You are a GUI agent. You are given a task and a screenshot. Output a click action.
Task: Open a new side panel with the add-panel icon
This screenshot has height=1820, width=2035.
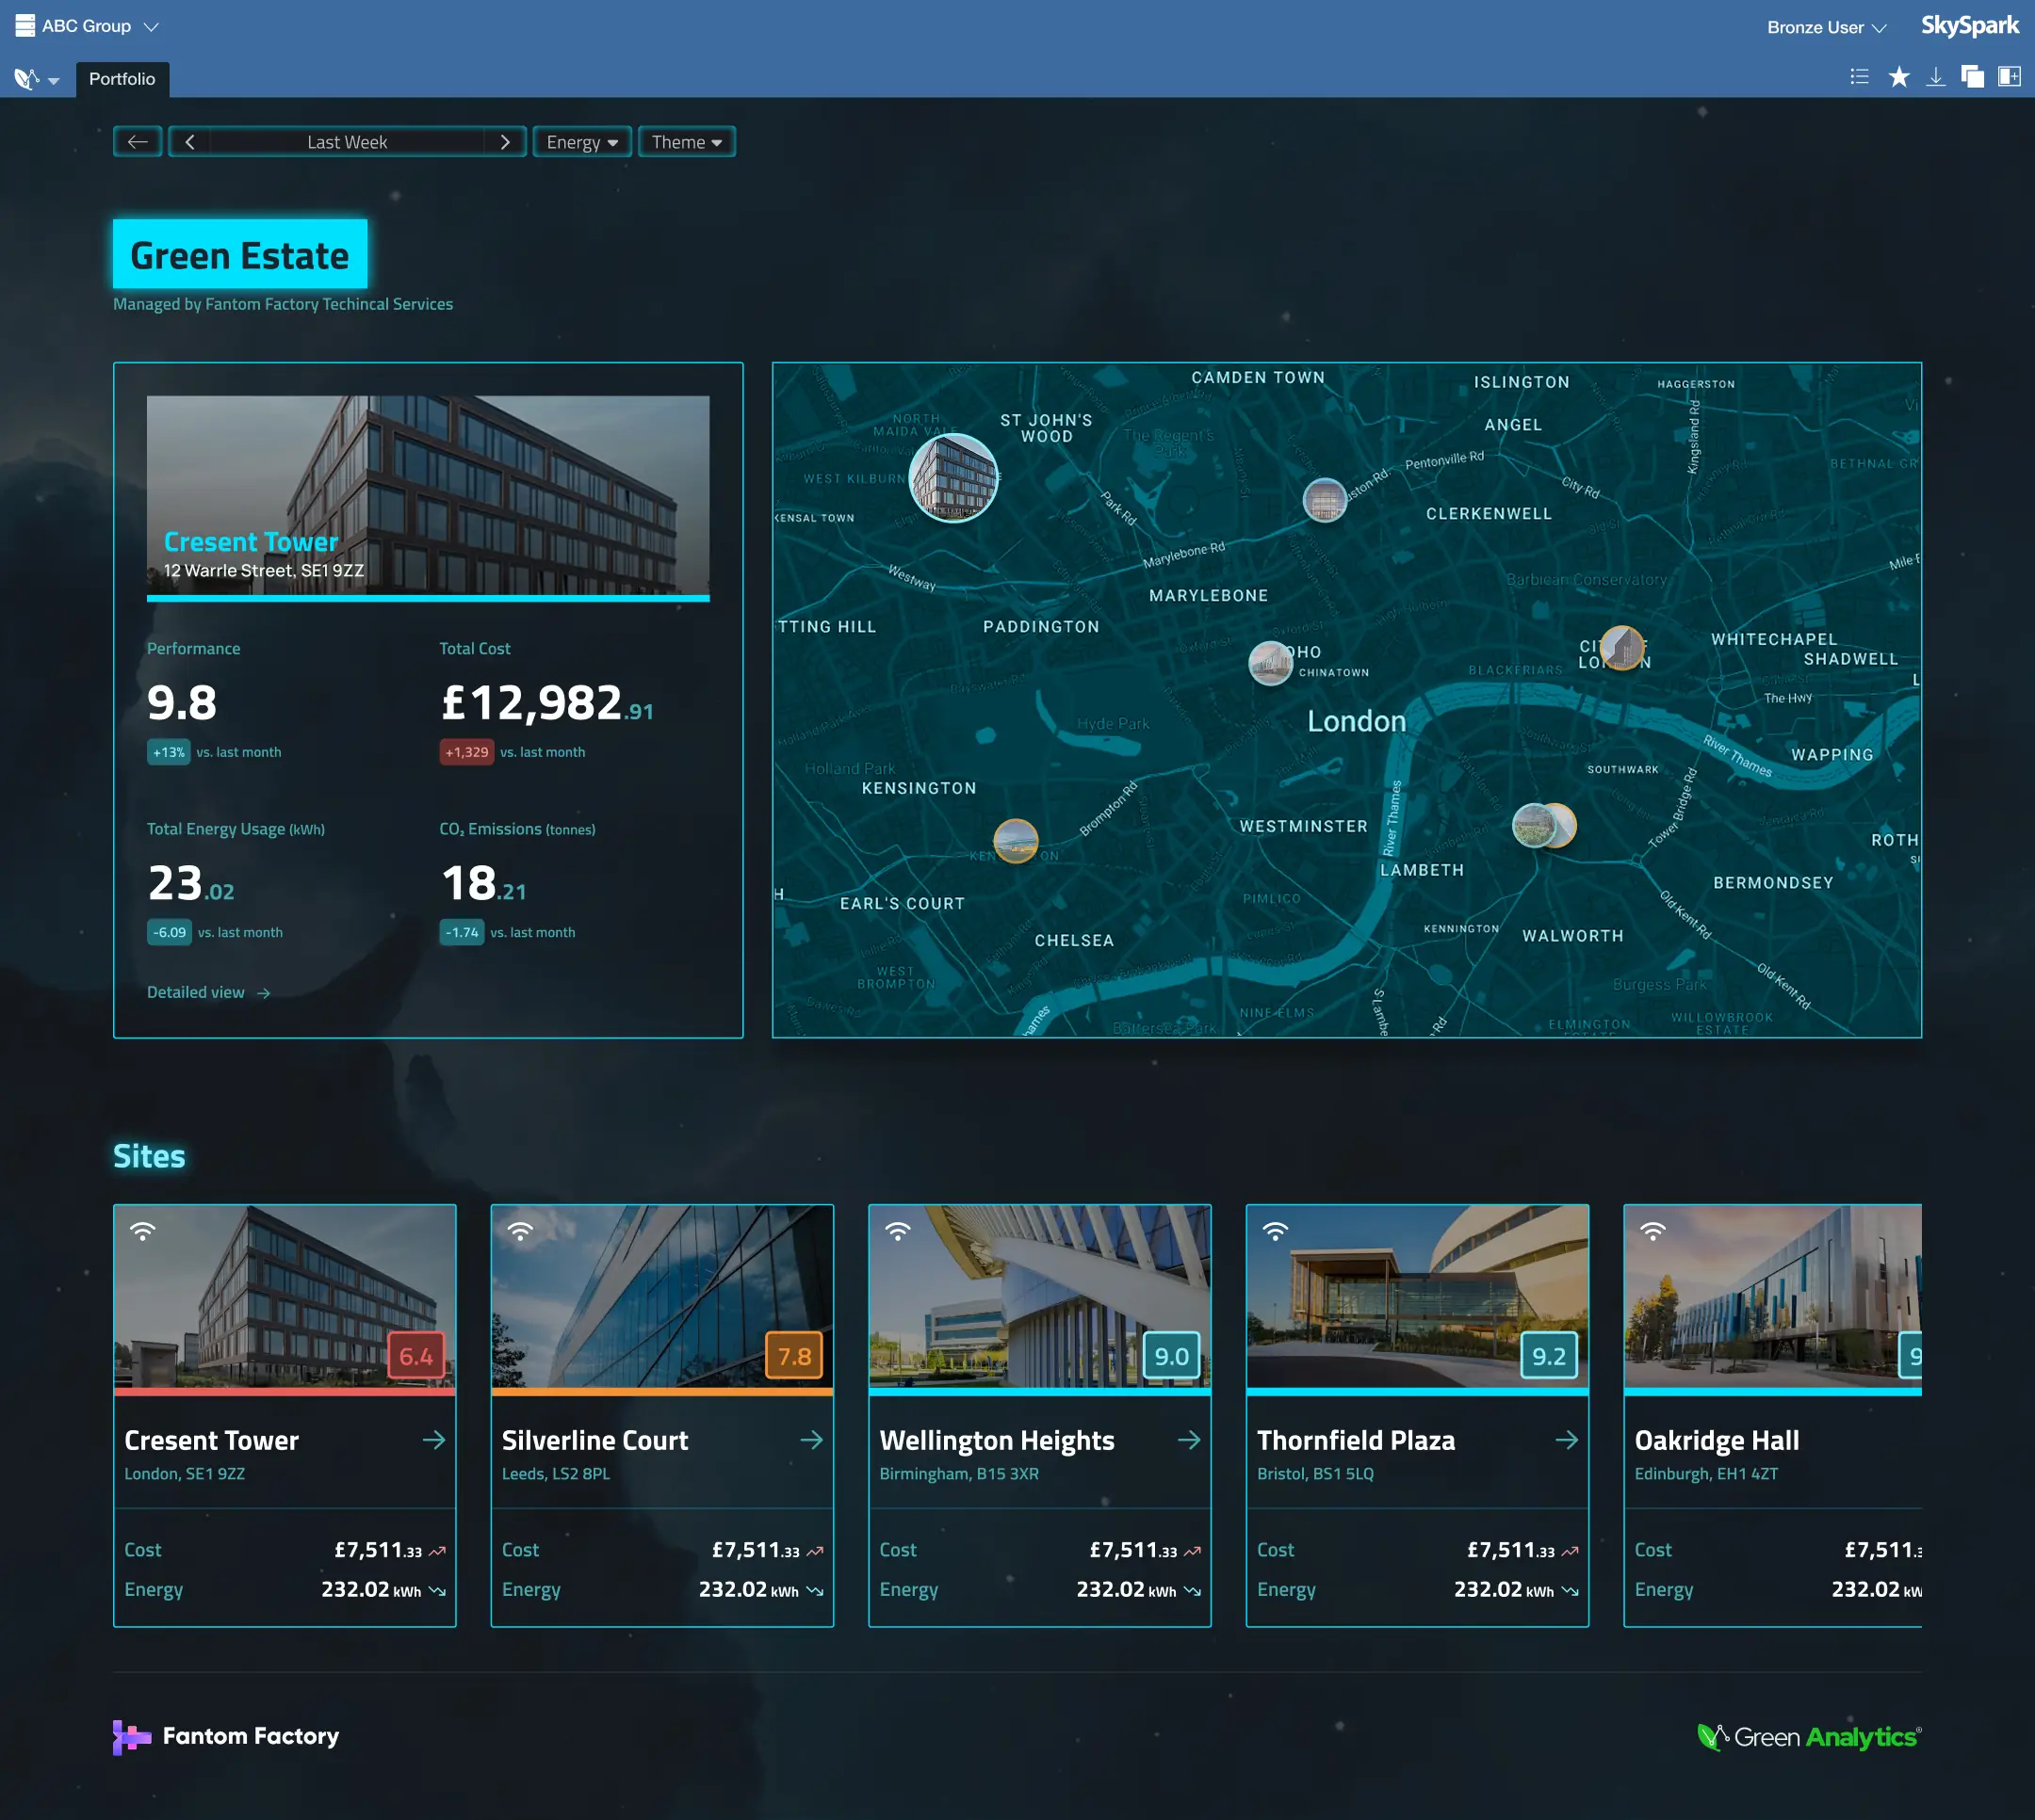2008,76
